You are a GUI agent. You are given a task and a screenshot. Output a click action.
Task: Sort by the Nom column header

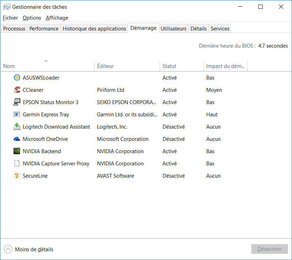48,65
